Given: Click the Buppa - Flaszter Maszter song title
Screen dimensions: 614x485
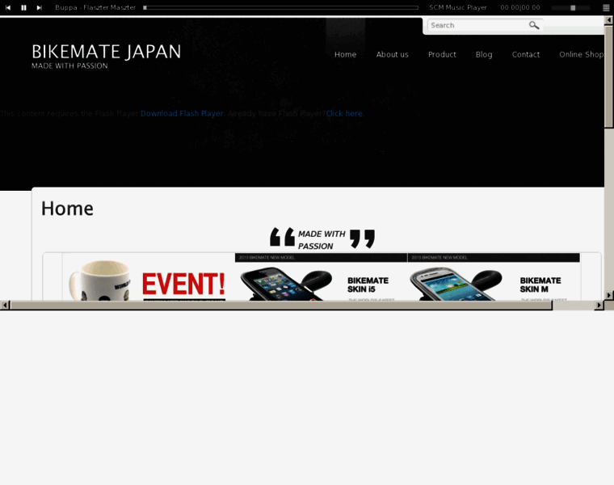Looking at the screenshot, I should 95,7.
